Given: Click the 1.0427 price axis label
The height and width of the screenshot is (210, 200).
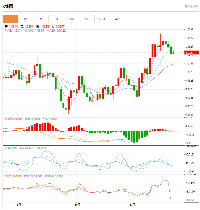Looking at the screenshot, I should [189, 38].
